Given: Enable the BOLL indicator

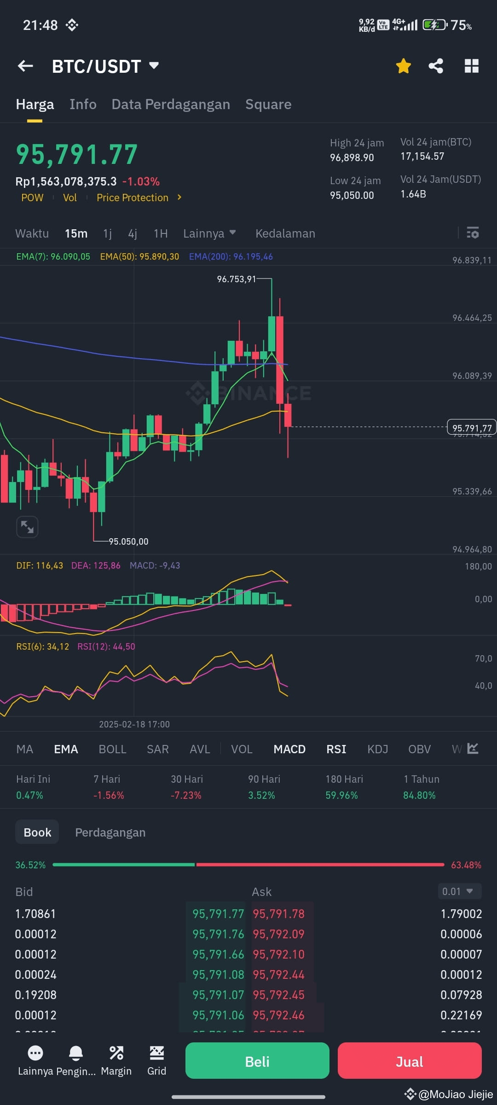Looking at the screenshot, I should coord(112,749).
